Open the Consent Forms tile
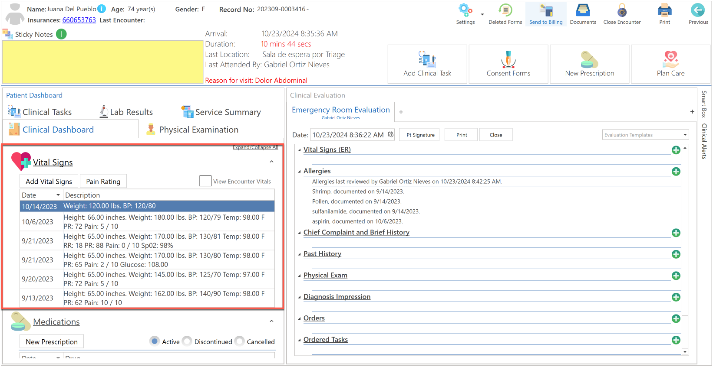713x367 pixels. click(x=508, y=64)
